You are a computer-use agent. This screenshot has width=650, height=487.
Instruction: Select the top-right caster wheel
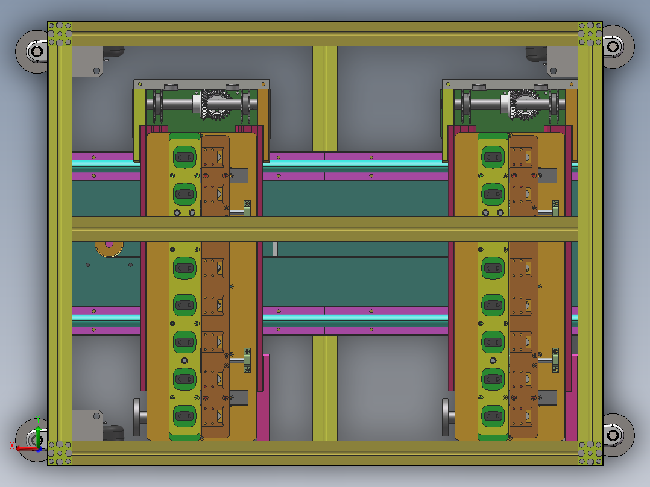pyautogui.click(x=618, y=46)
